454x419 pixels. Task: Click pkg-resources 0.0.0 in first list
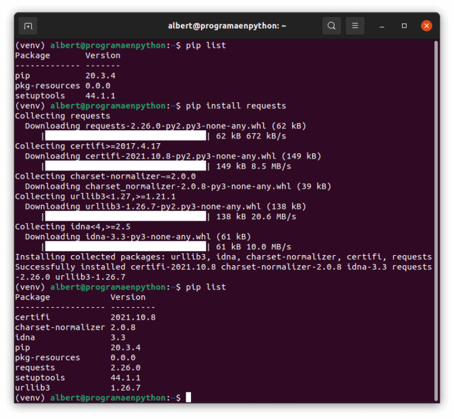coord(63,86)
